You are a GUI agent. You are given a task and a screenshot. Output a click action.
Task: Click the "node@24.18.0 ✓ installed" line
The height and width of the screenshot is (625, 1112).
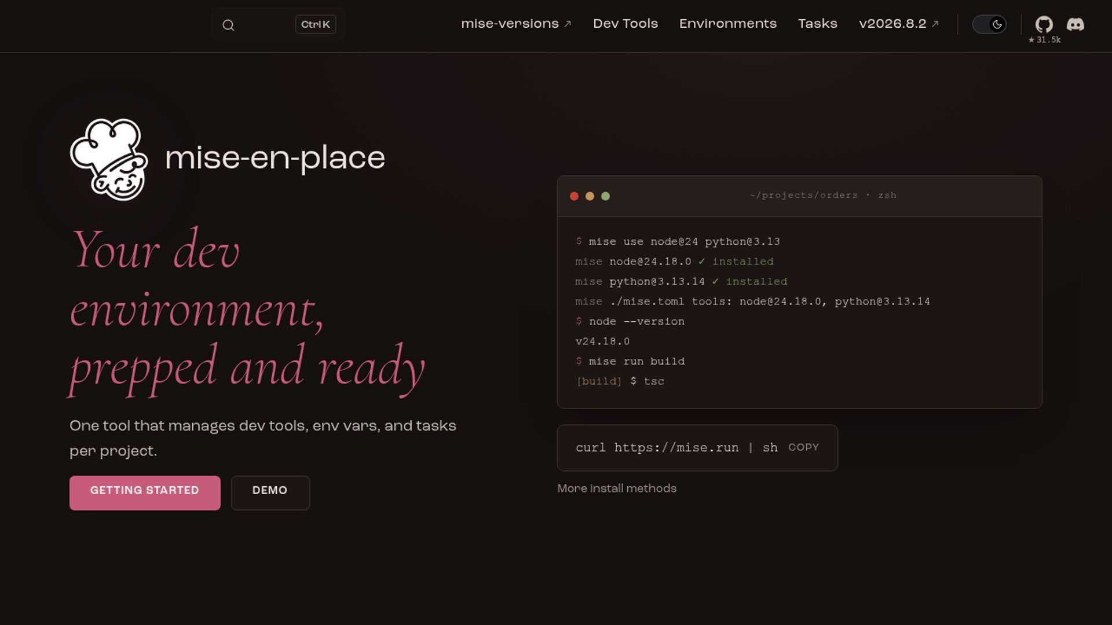coord(674,262)
